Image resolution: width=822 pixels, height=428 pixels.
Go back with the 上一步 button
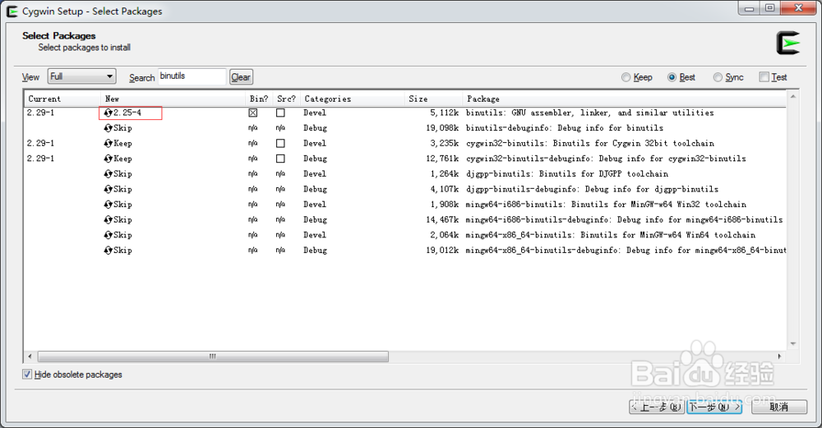(658, 407)
